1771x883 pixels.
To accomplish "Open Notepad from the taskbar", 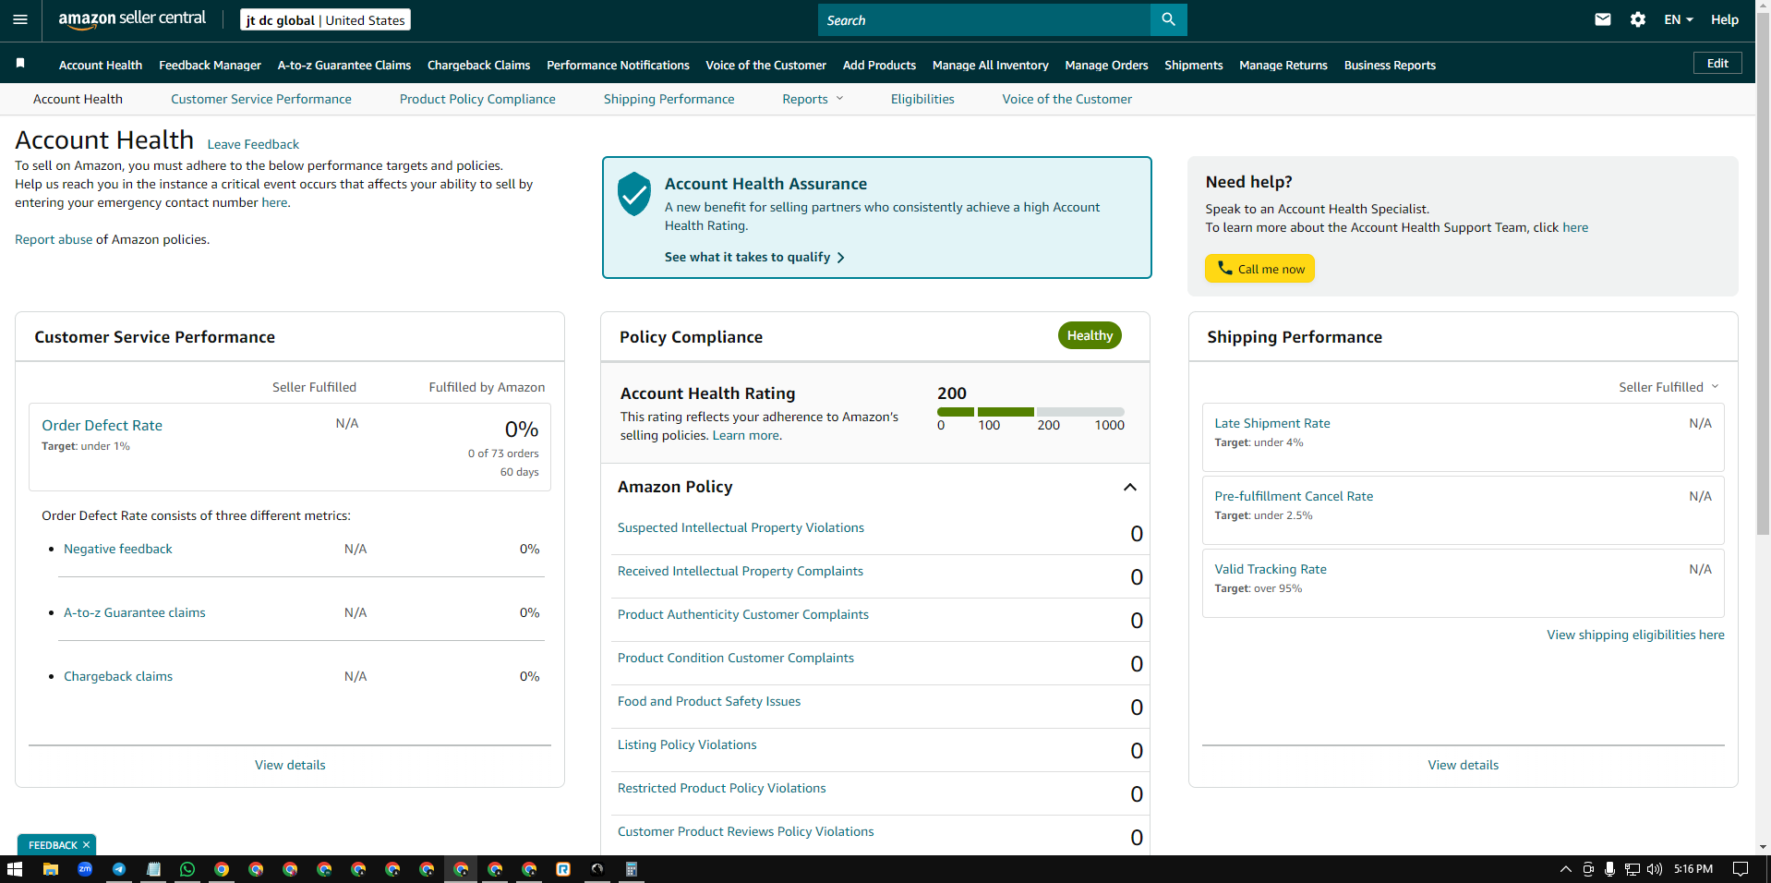I will coord(153,869).
